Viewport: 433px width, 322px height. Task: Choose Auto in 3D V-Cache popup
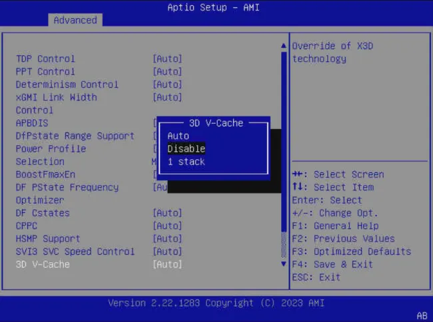[x=178, y=136]
